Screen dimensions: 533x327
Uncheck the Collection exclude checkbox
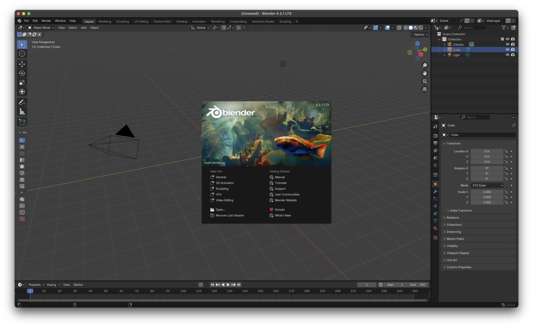[x=502, y=39]
